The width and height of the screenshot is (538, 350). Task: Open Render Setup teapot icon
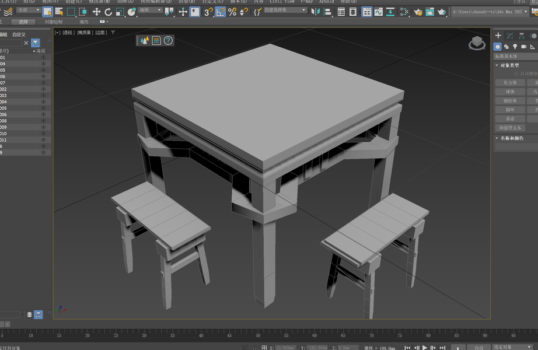(x=418, y=12)
